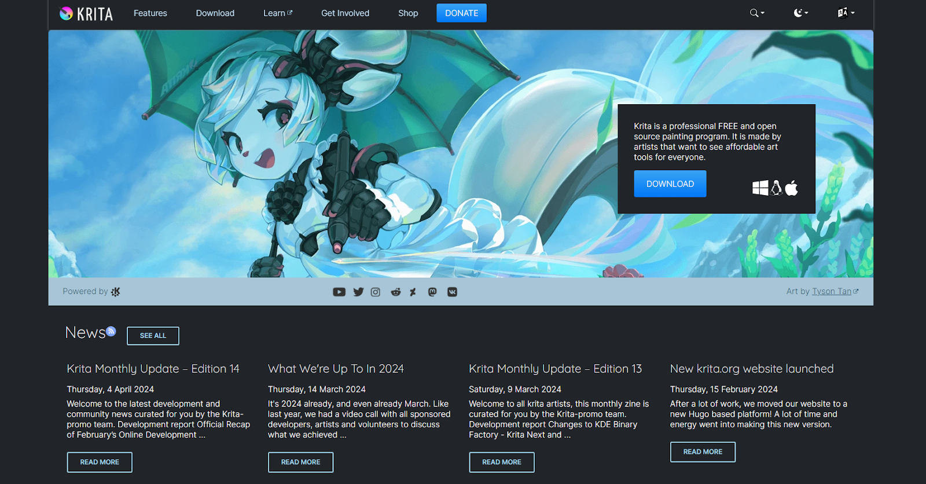This screenshot has width=926, height=484.
Task: Read more about Monthly Update Edition 14
Action: 100,462
